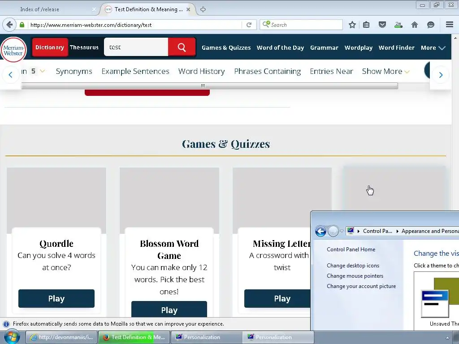459x344 pixels.
Task: Click Change mouse pointers link
Action: coord(355,276)
